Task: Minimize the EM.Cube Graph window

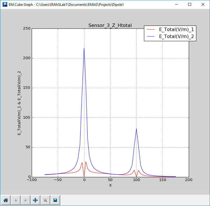Action: tap(177, 5)
